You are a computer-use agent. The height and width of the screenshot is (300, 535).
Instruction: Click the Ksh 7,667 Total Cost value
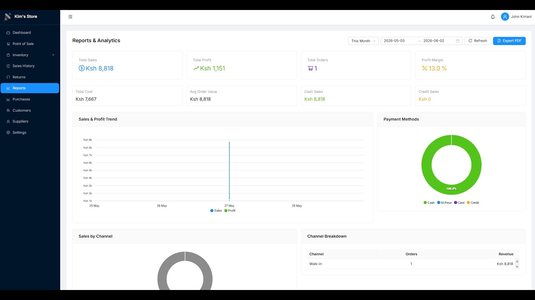tap(86, 99)
